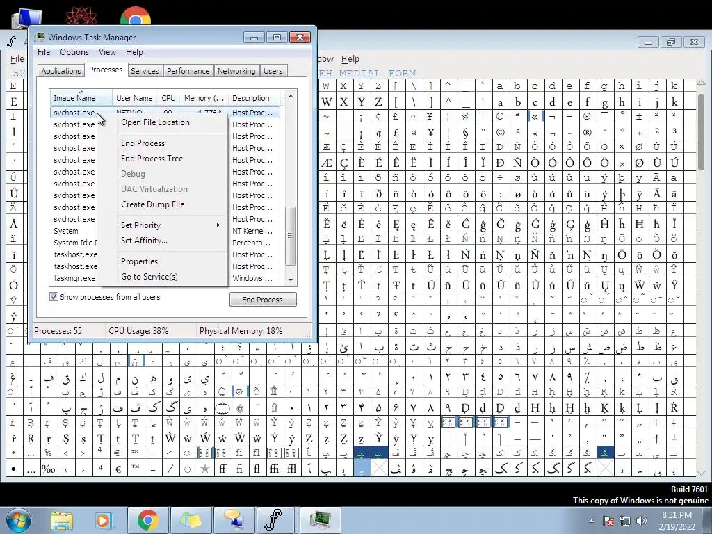Select the System Idle process row
Screen dimensions: 712x534
(74, 243)
